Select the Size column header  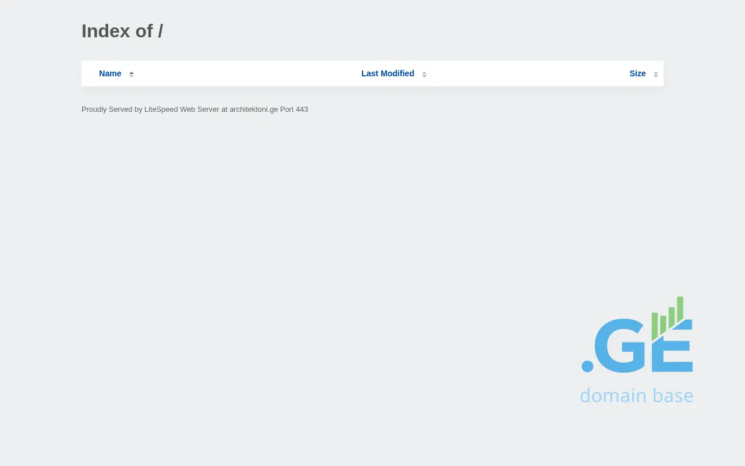(x=637, y=73)
